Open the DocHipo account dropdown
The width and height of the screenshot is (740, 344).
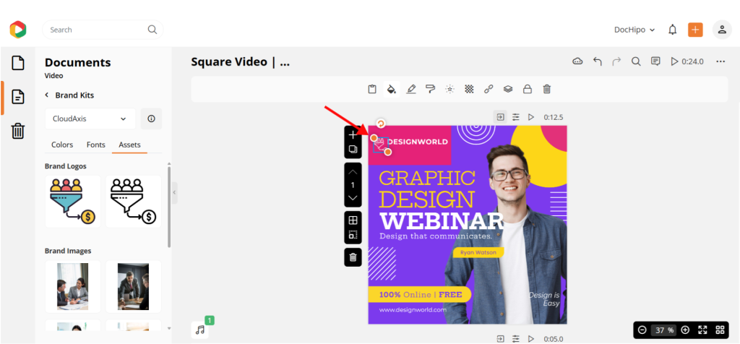click(634, 29)
